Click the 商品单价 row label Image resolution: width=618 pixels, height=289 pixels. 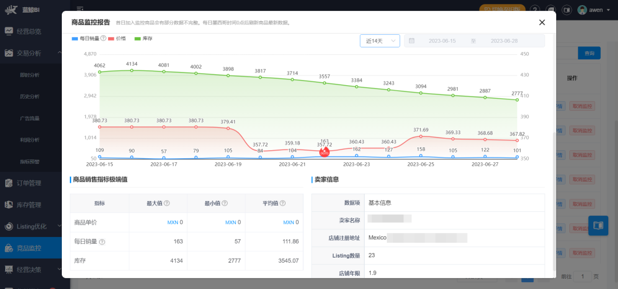coord(85,222)
